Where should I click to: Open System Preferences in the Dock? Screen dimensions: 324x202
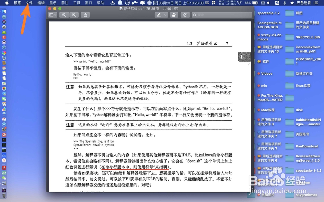[x=4, y=130]
